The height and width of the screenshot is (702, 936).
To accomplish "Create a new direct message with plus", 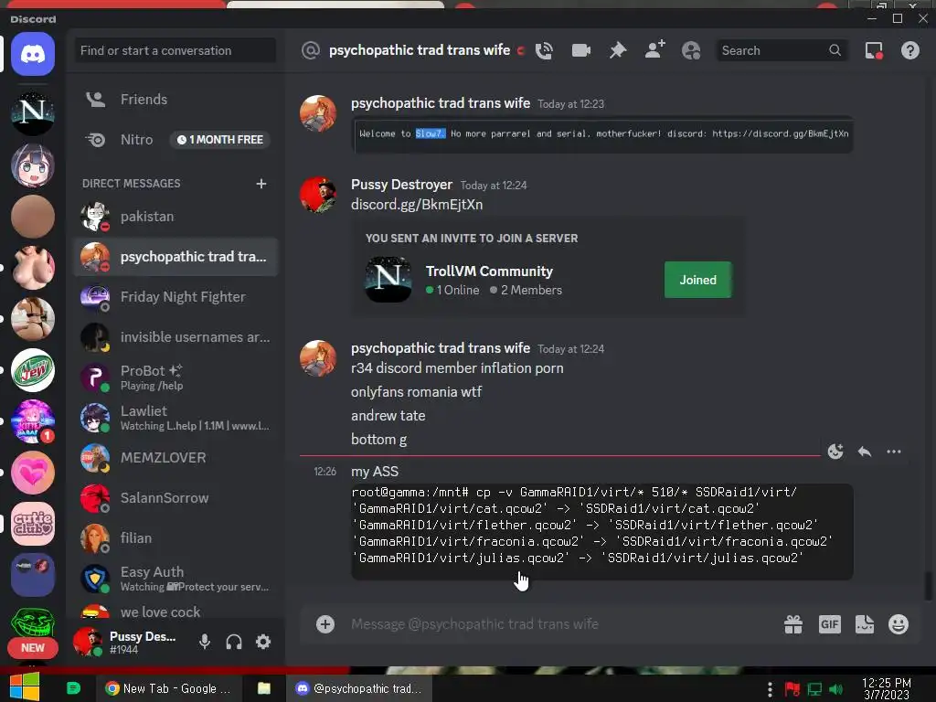I will [x=261, y=183].
